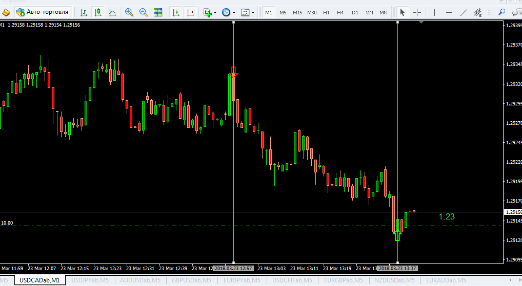Screen dimensions: 522x286
Task: Switch chart to line chart mode
Action: [112, 13]
